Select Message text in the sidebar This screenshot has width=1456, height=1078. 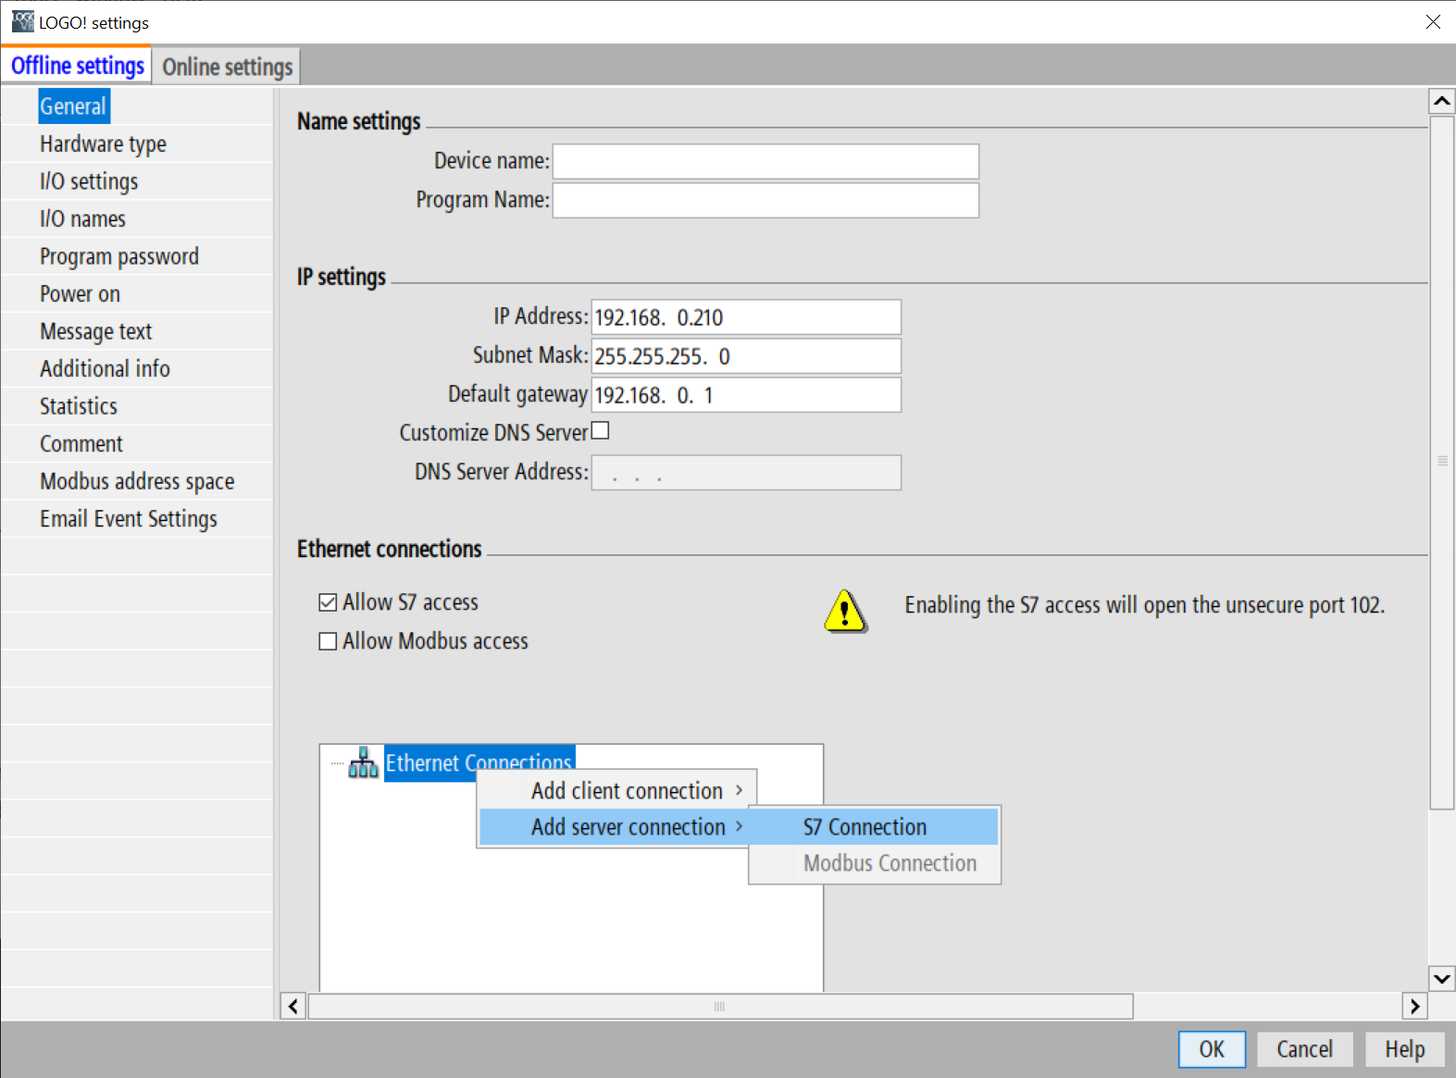pyautogui.click(x=95, y=331)
